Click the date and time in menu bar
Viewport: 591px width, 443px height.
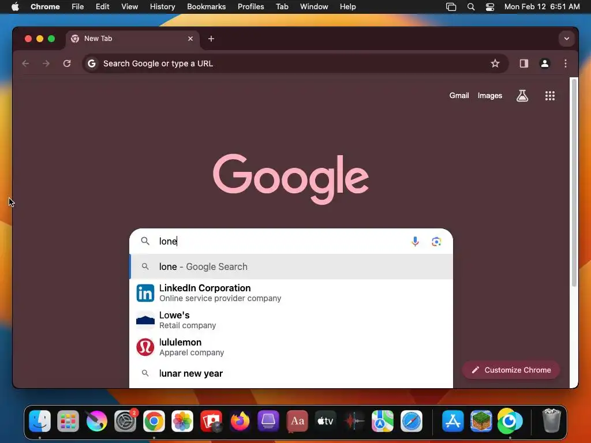[541, 7]
